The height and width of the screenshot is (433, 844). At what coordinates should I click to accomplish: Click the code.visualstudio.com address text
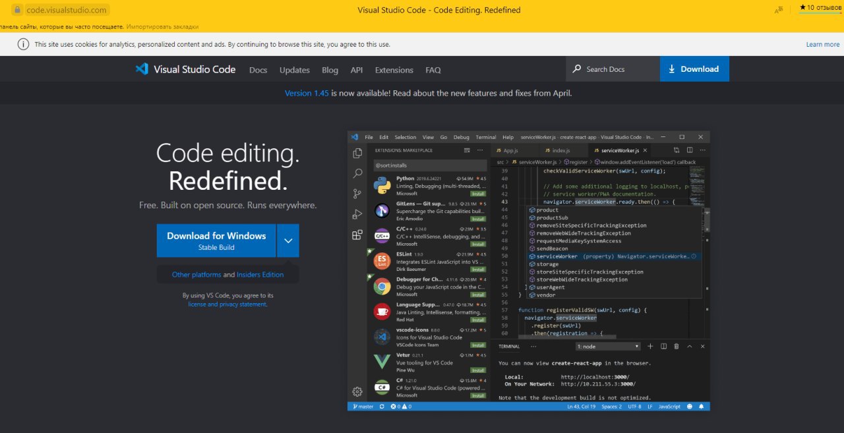66,10
